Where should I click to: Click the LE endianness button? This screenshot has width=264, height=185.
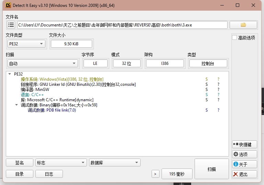96,63
